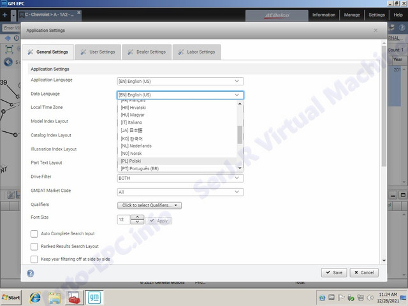This screenshot has width=408, height=306.
Task: Enable Ranked Results Search Layout checkbox
Action: click(x=34, y=247)
